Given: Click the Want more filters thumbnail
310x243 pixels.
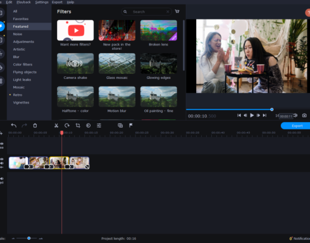Looking at the screenshot, I should pyautogui.click(x=75, y=30).
